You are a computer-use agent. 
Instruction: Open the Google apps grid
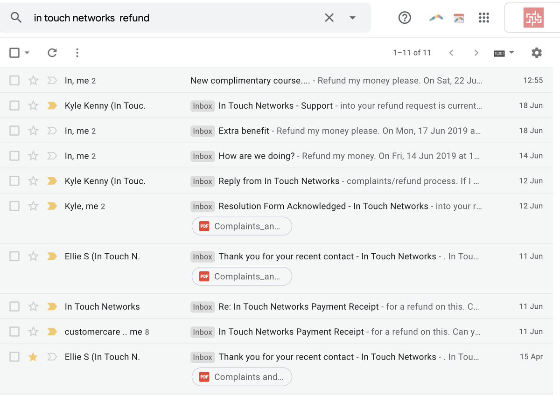point(484,18)
